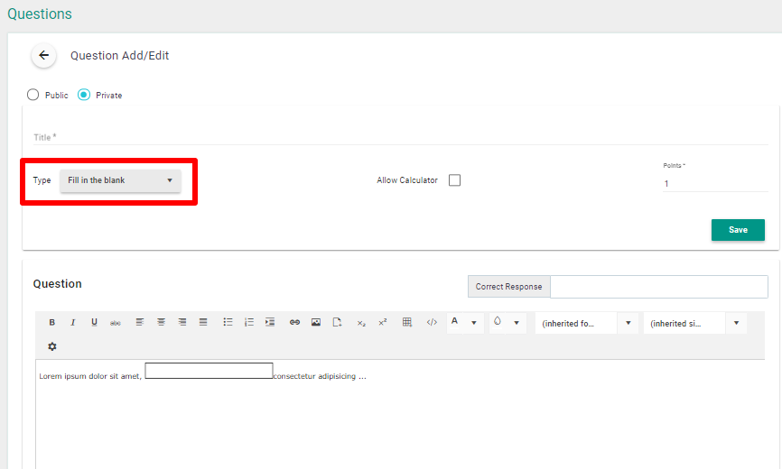View the HTML source code
The image size is (782, 469).
click(432, 323)
